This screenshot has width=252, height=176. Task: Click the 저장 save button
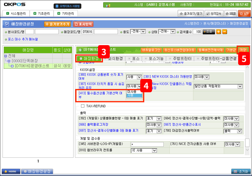click(x=243, y=50)
